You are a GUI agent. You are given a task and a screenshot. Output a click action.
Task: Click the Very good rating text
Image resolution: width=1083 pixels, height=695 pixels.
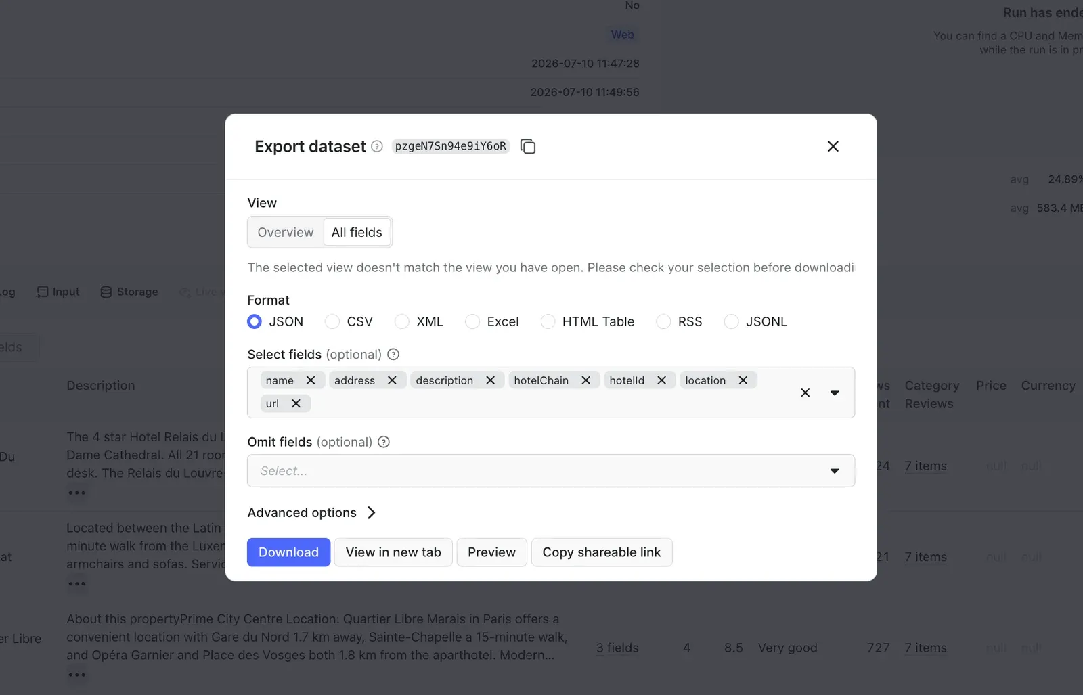(788, 648)
